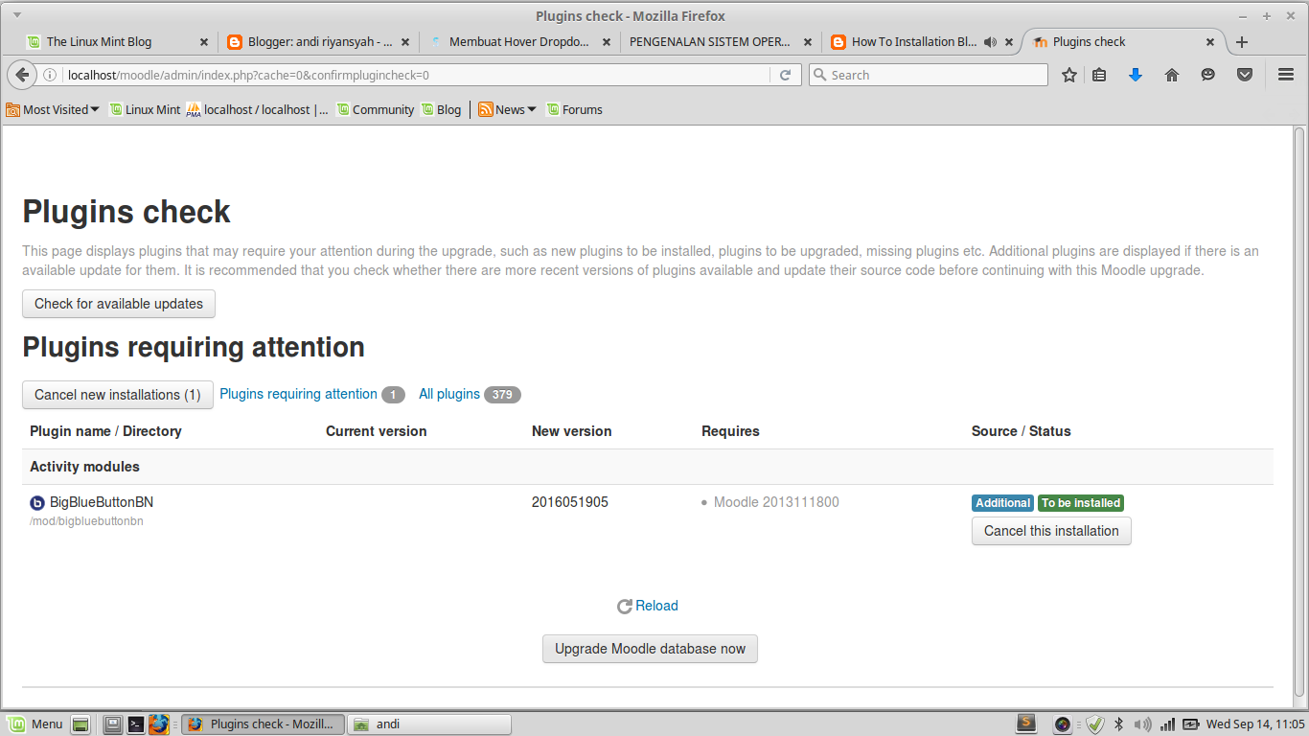Image resolution: width=1309 pixels, height=736 pixels.
Task: Open a new tab with plus button
Action: [1242, 42]
